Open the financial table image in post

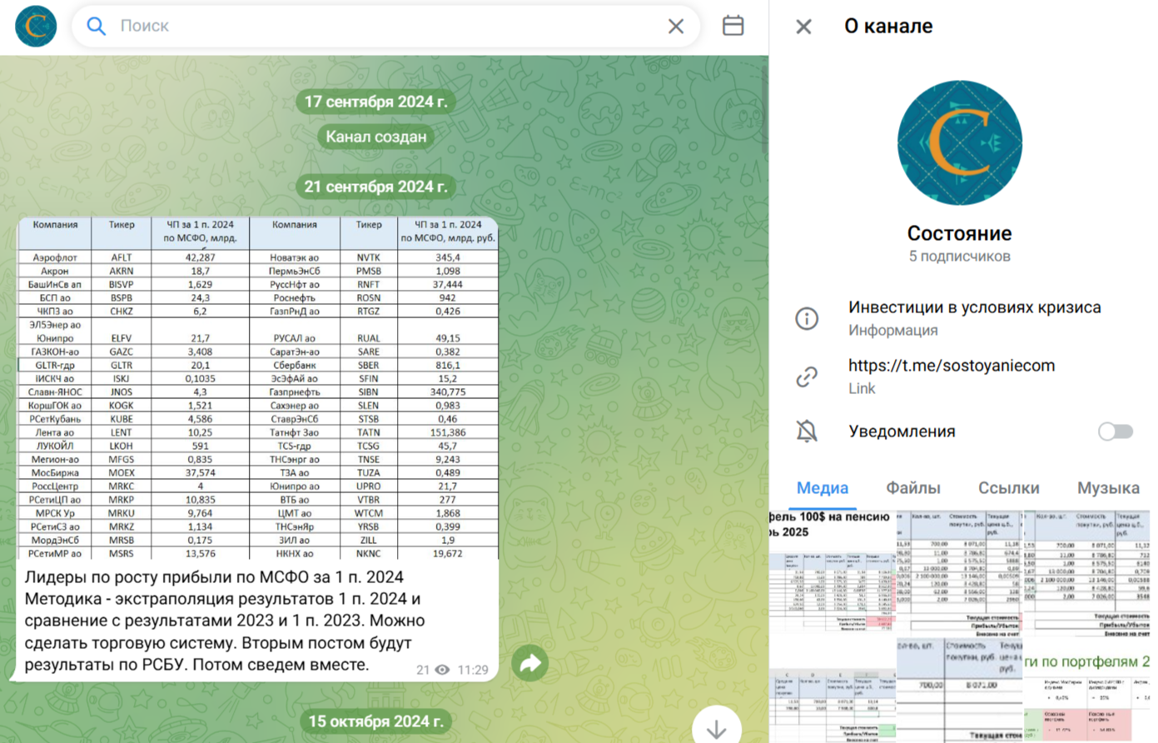pos(258,388)
